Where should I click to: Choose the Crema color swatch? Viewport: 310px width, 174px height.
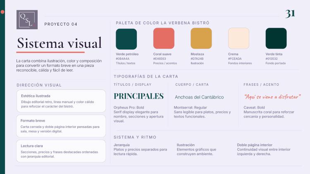click(x=238, y=38)
